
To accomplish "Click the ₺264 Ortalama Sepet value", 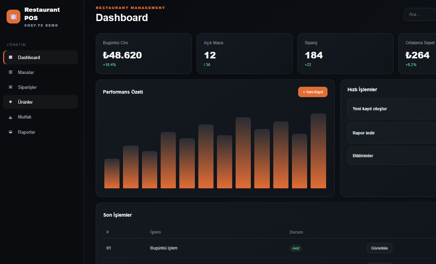I will [x=418, y=55].
